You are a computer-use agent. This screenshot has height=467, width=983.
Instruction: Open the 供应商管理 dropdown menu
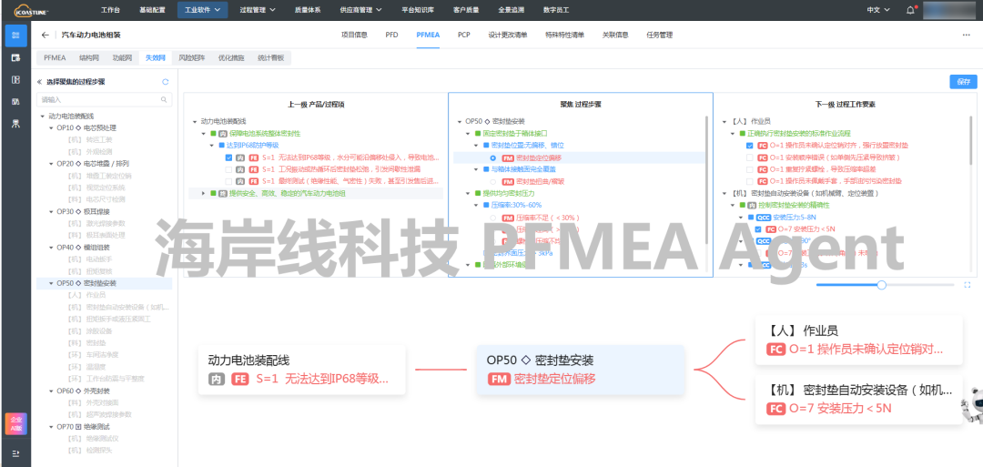[x=360, y=10]
